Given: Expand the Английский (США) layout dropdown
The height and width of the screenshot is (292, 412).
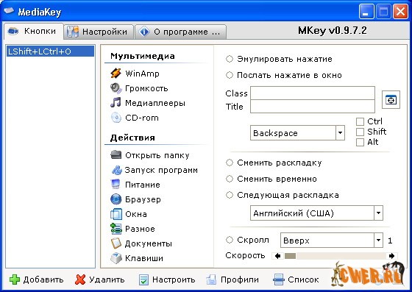Looking at the screenshot, I should coord(378,213).
